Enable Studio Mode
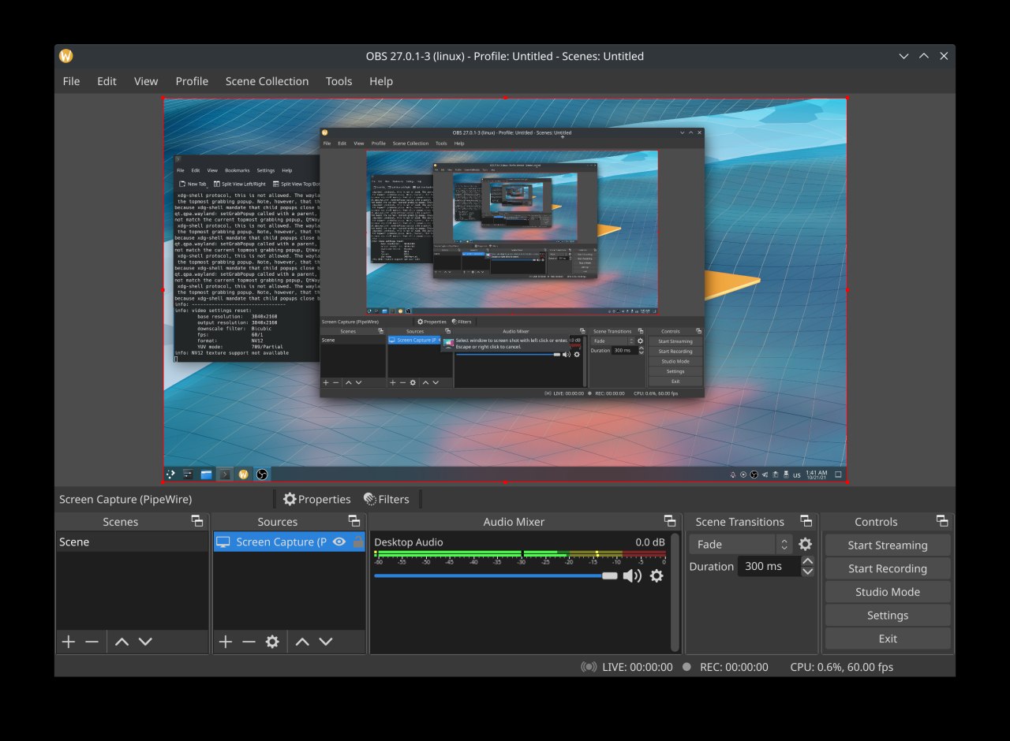 [888, 592]
